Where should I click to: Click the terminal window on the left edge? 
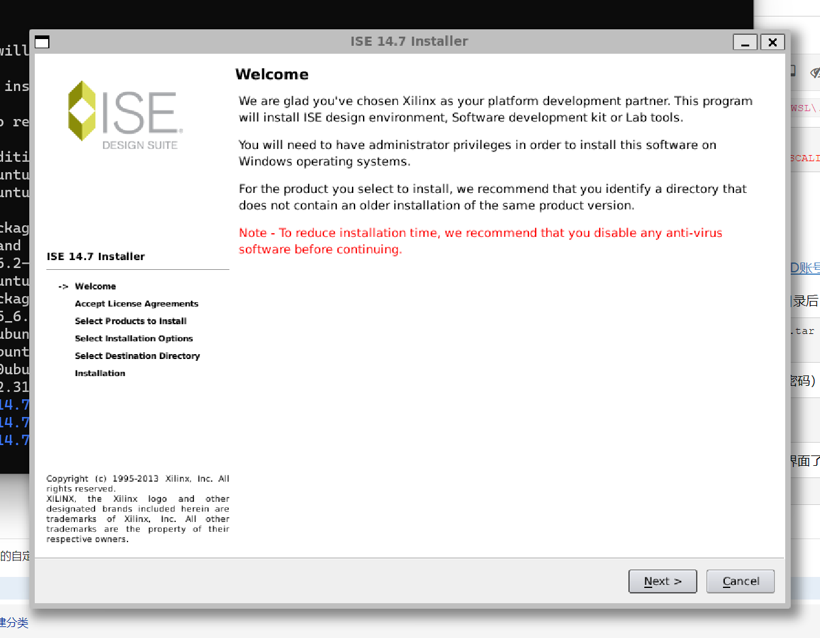[15, 244]
